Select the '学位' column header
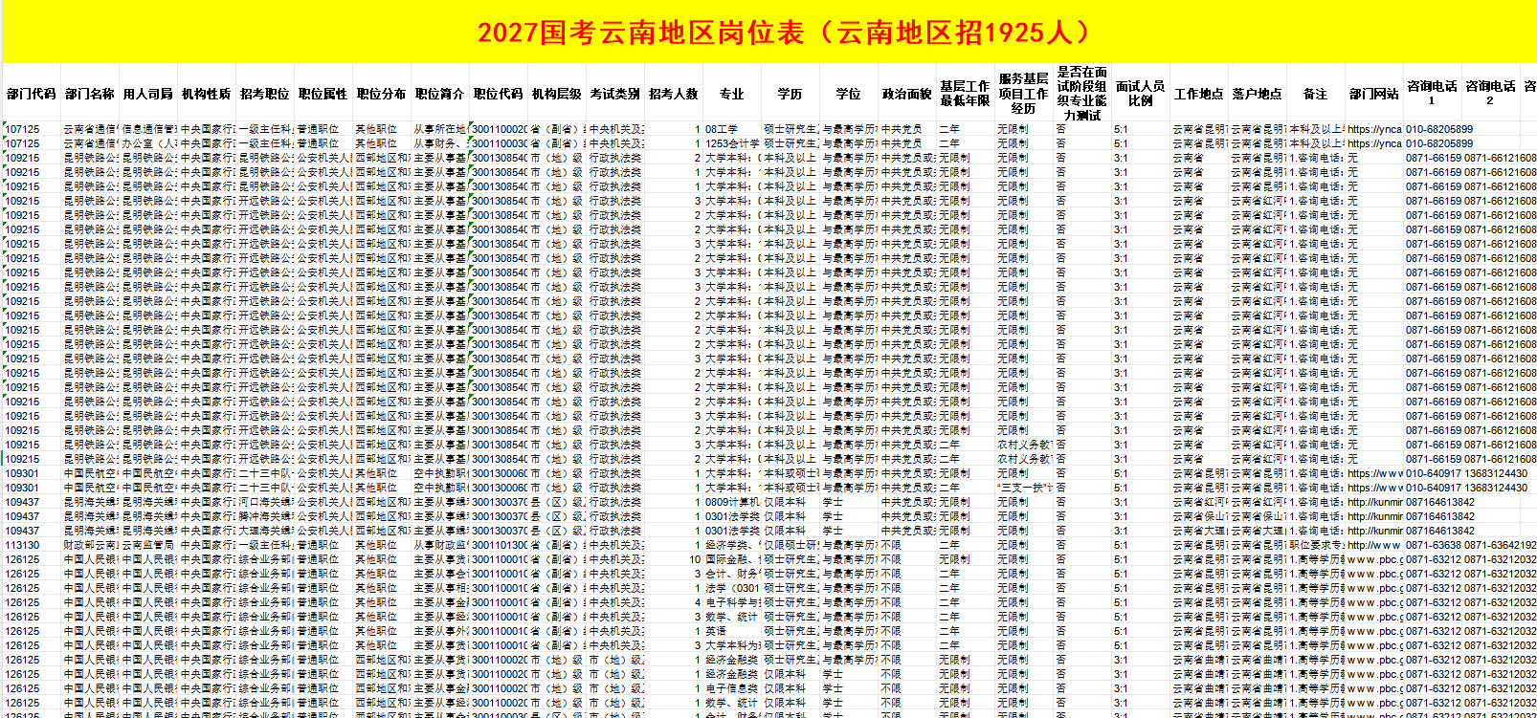1537x718 pixels. (849, 94)
